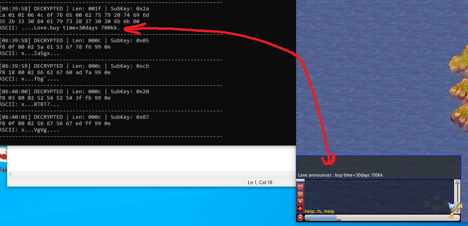Select the two-figures party chat icon
Image resolution: width=468 pixels, height=226 pixels.
pyautogui.click(x=300, y=194)
